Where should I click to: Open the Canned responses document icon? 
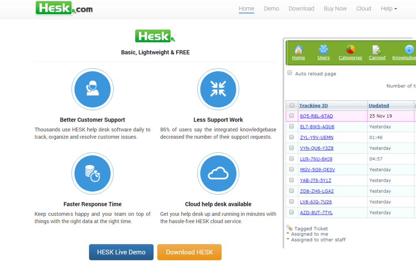point(377,50)
